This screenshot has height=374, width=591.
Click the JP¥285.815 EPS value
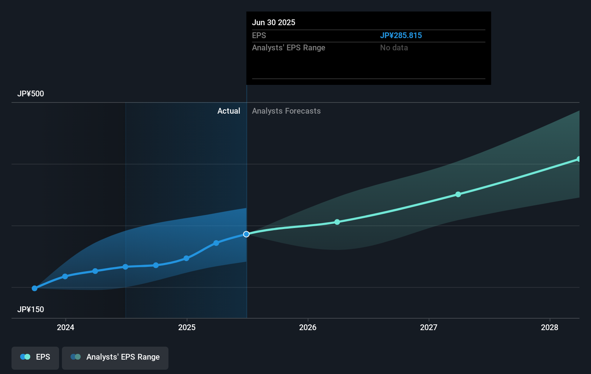tap(401, 35)
